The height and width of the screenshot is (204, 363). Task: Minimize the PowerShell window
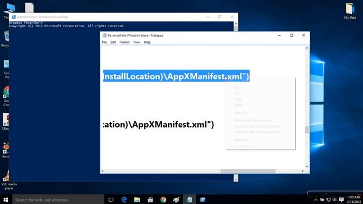[208, 17]
